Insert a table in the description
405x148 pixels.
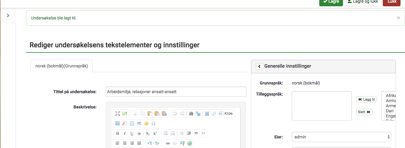pyautogui.click(x=132, y=123)
